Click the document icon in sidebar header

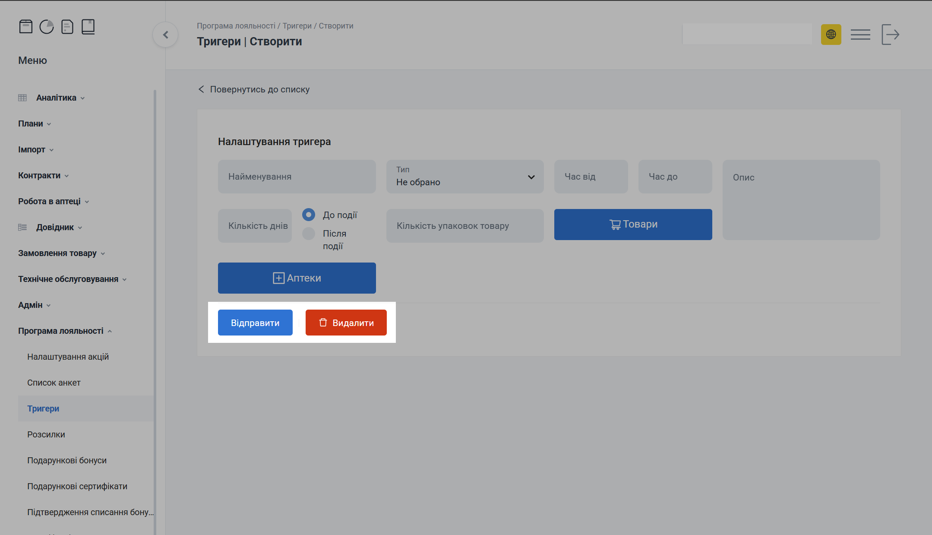67,27
